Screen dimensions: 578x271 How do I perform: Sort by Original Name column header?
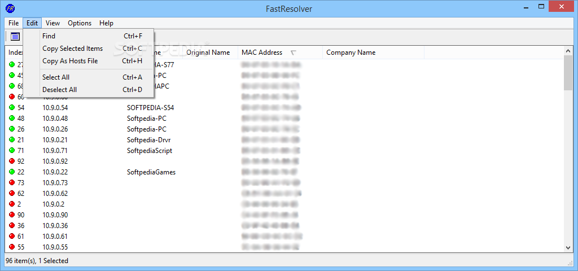click(210, 53)
